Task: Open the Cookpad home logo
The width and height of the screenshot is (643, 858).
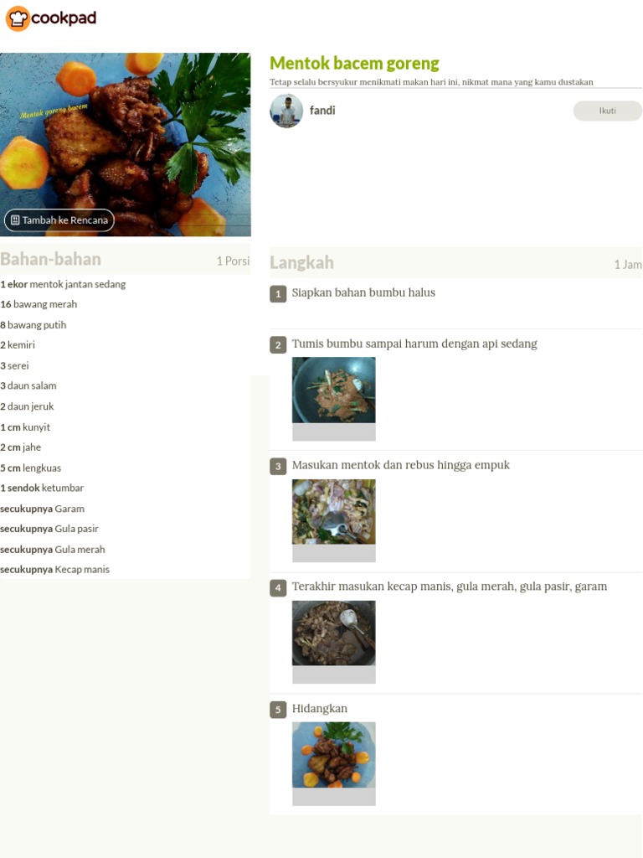Action: pyautogui.click(x=51, y=18)
